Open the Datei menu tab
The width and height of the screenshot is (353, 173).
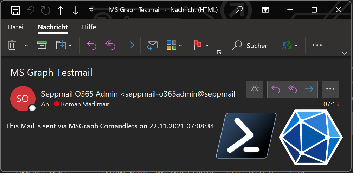pos(15,27)
